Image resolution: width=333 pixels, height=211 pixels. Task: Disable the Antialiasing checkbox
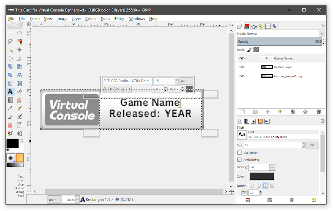[239, 159]
